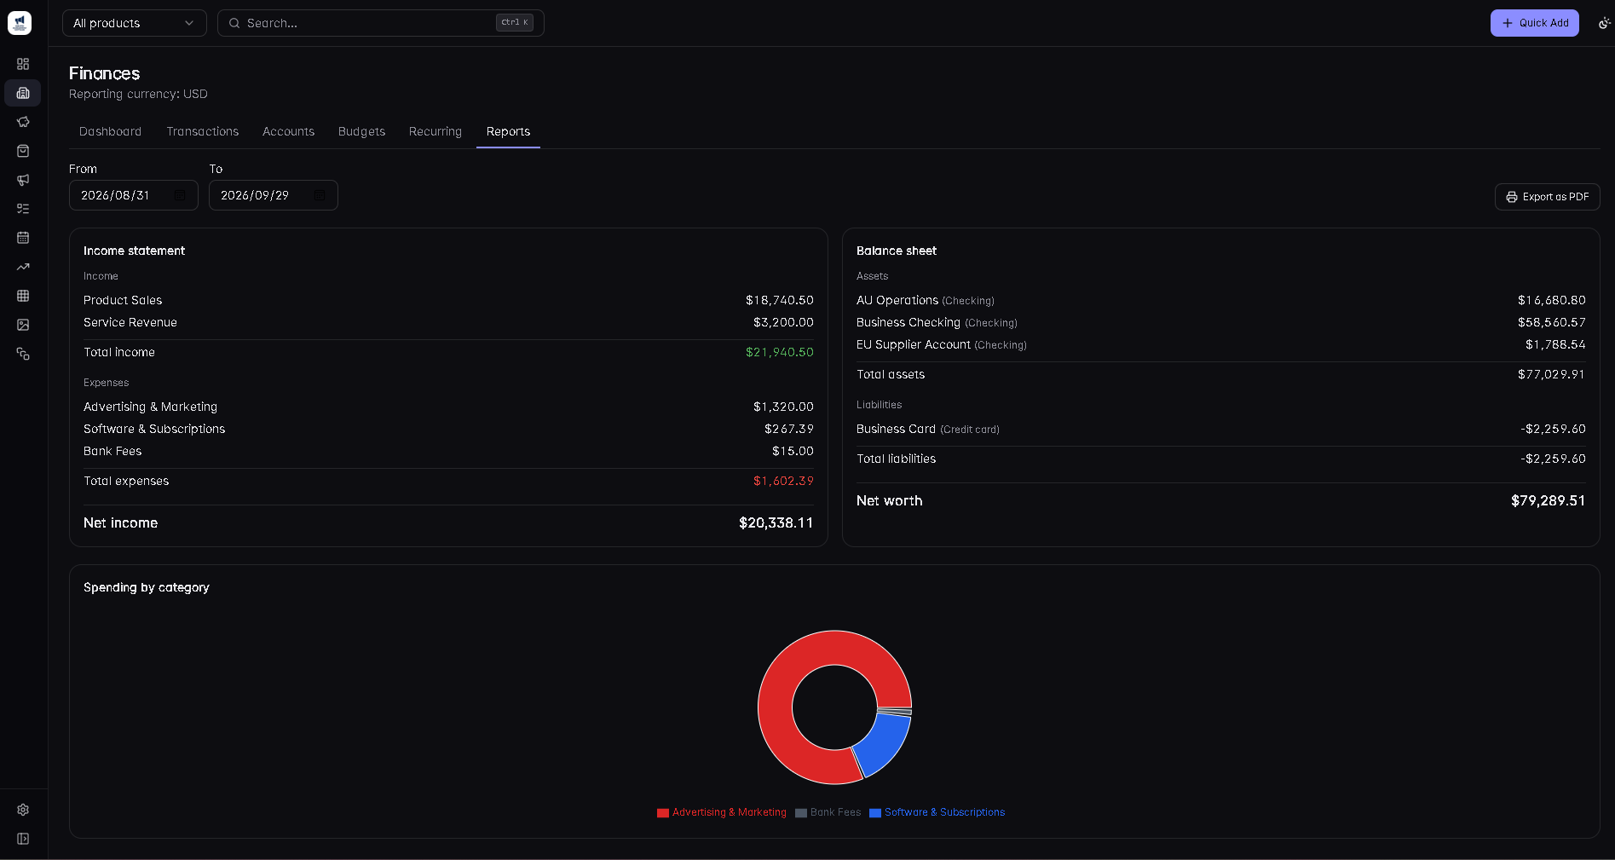
Task: Open the megaphone marketing icon in the sidebar
Action: point(23,180)
